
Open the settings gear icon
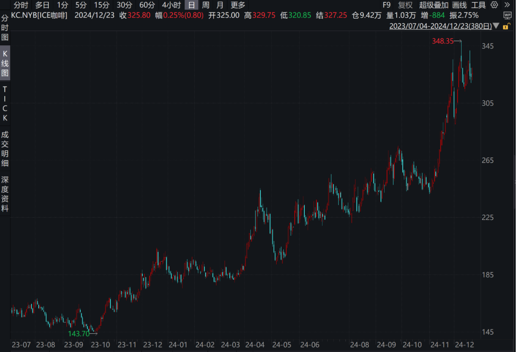[494, 5]
